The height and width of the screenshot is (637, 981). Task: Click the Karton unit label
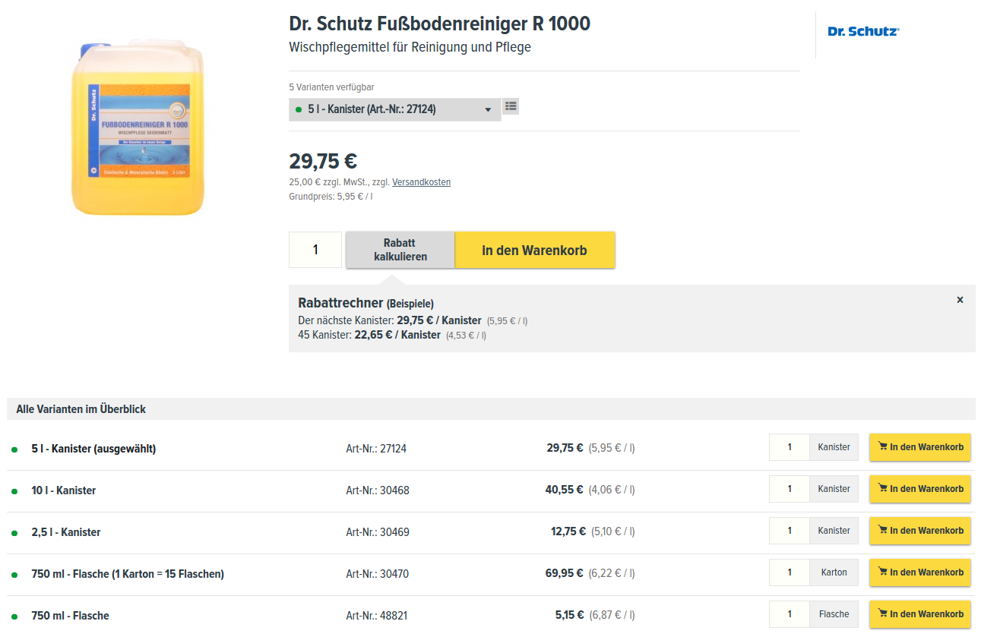834,572
